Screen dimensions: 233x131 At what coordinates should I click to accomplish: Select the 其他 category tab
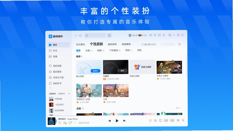coord(129,50)
